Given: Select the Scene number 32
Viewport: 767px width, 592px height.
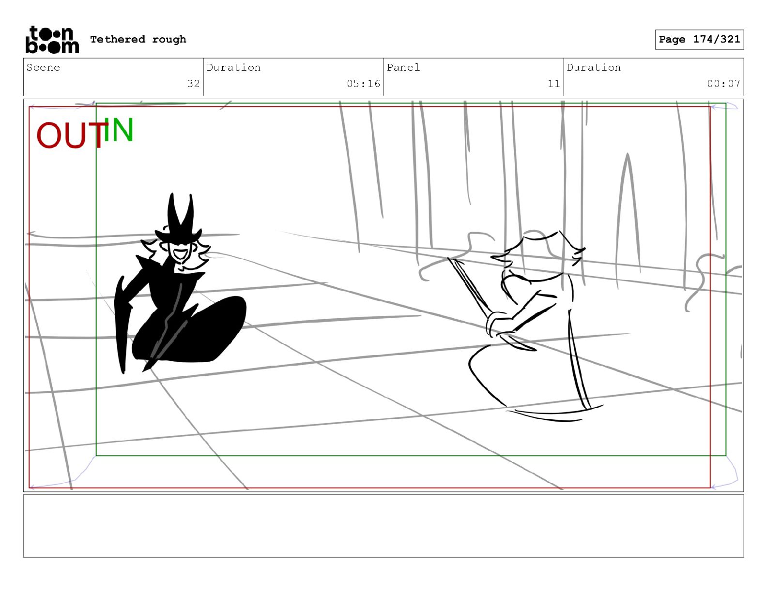Looking at the screenshot, I should 194,84.
